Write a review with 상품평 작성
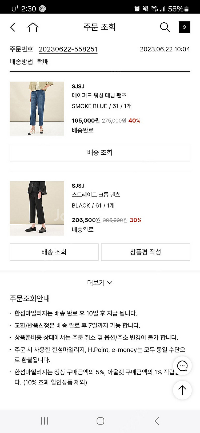 tap(146, 252)
